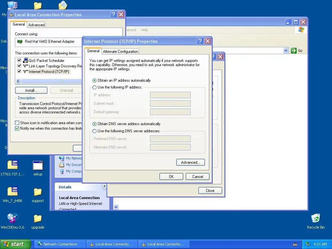Select General tab in Local Area Connection Properties

pyautogui.click(x=18, y=24)
